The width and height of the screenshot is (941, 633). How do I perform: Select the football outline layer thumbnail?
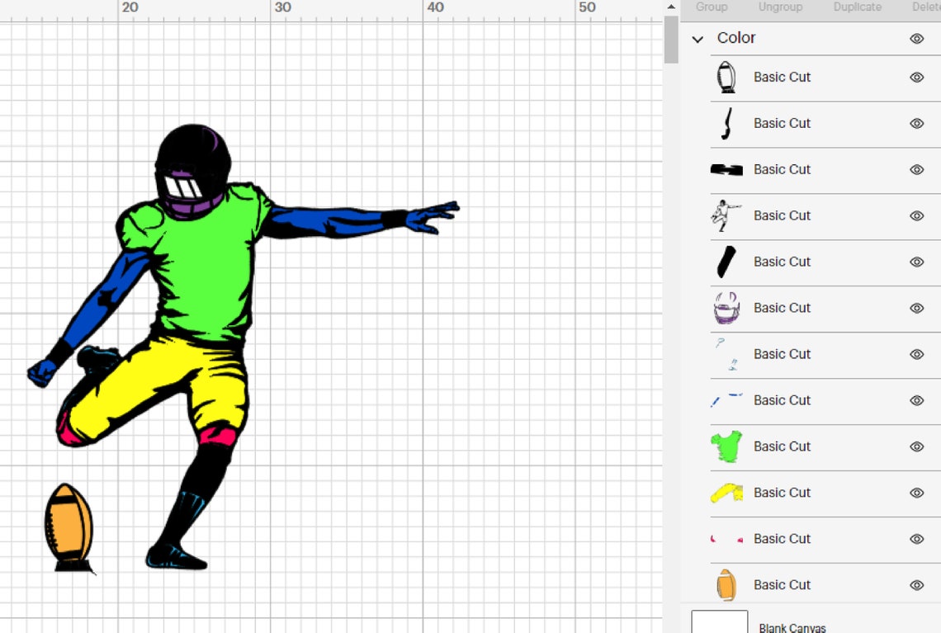(x=726, y=77)
